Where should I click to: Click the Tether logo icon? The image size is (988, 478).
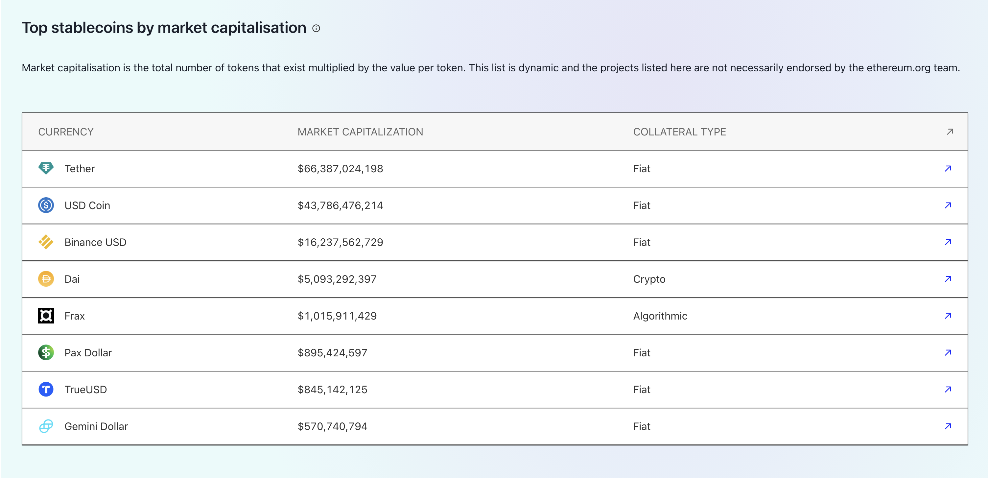[x=46, y=168]
